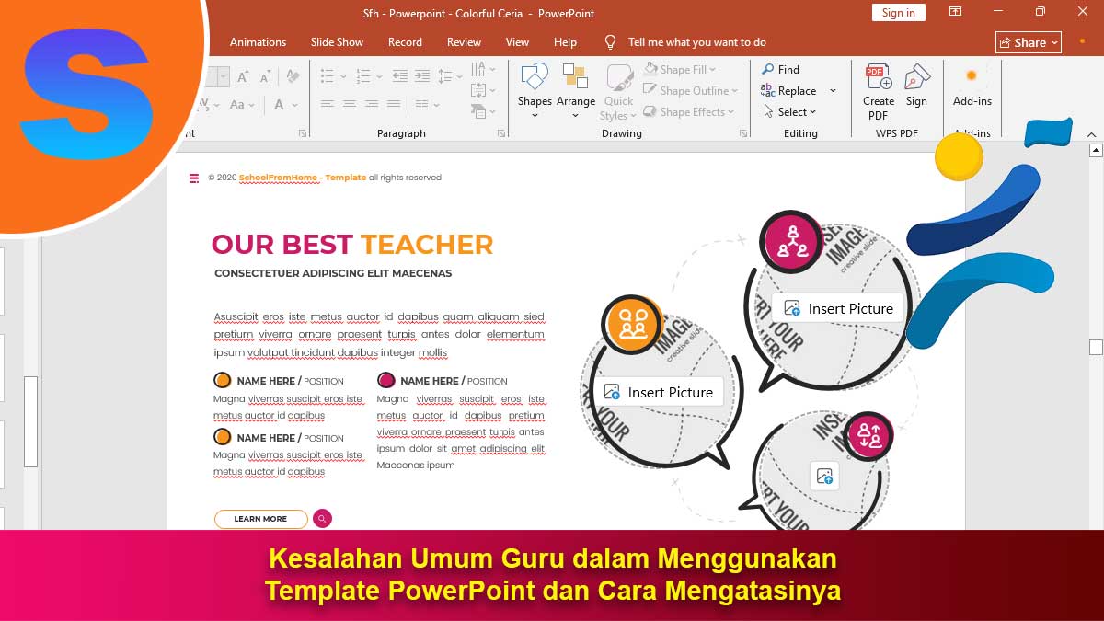Open the Record tab

405,41
